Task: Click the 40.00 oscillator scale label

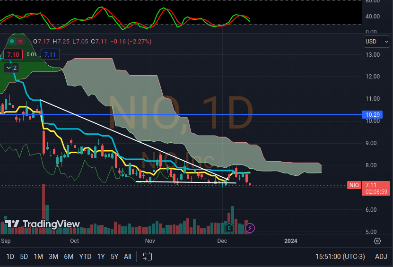Action: tap(373, 17)
